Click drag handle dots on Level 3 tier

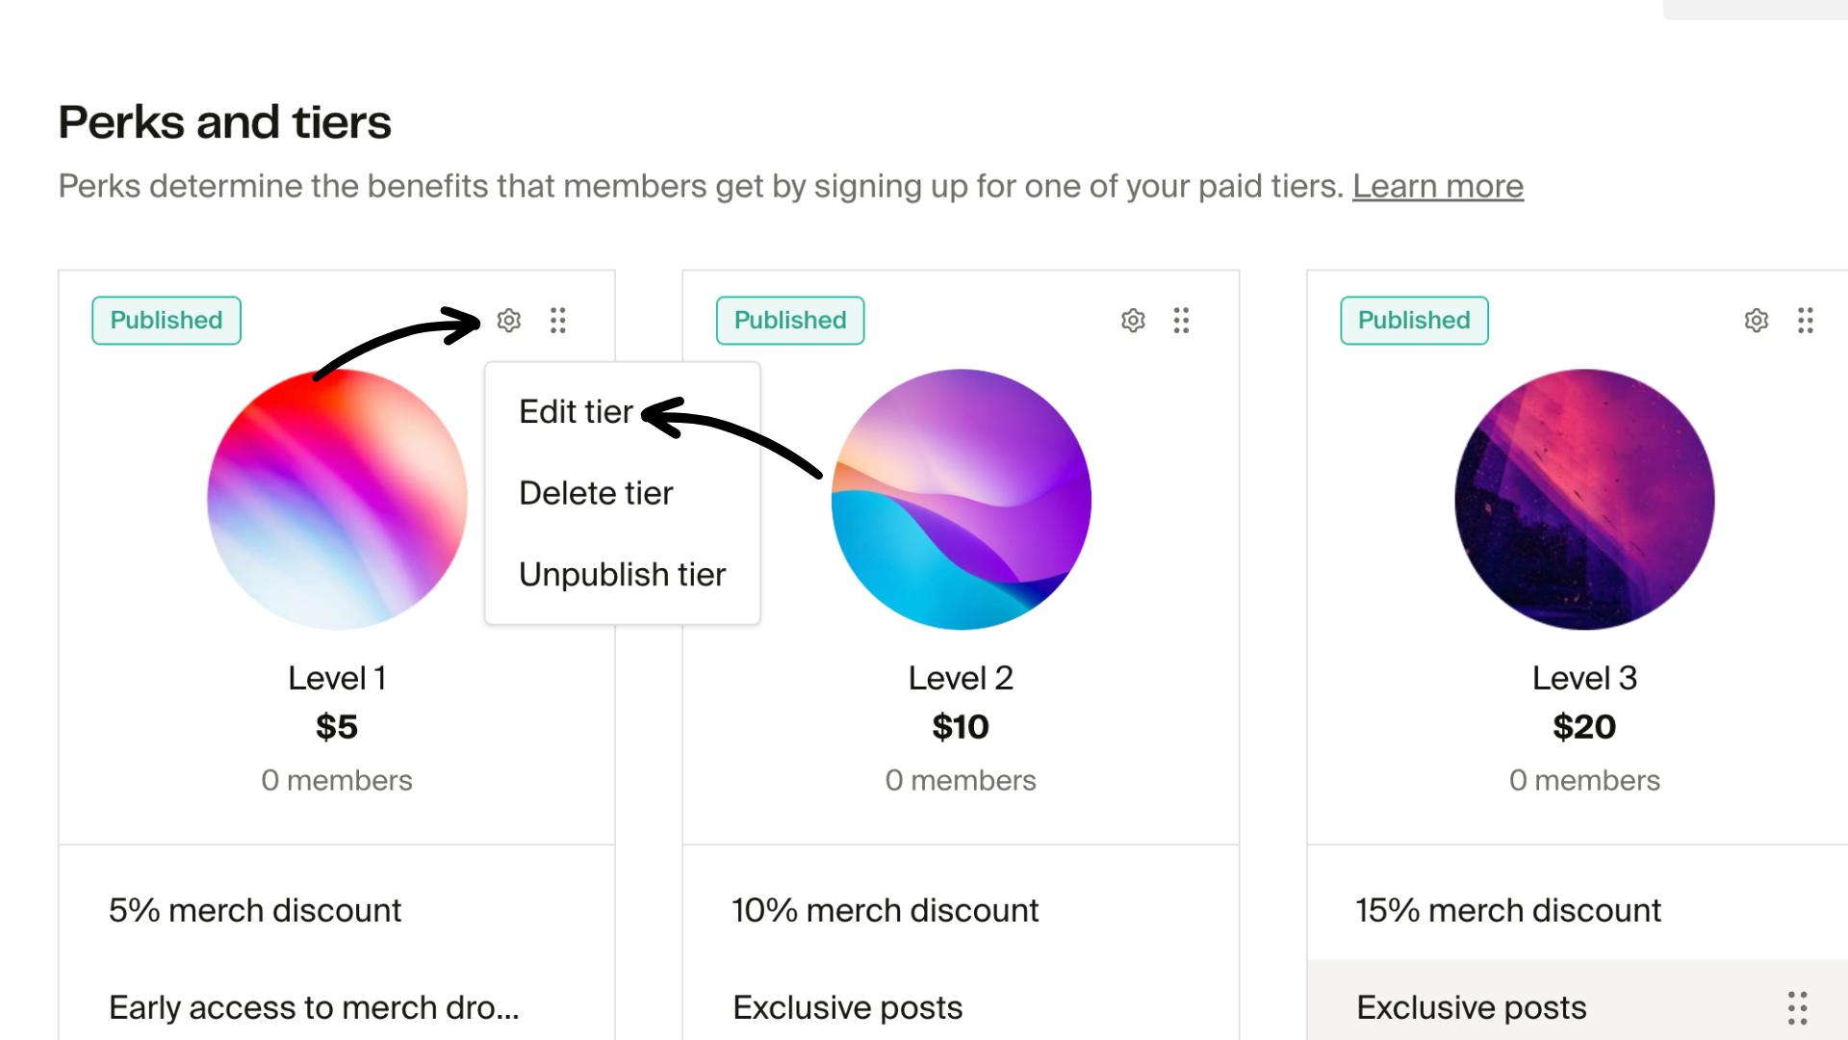tap(1806, 321)
